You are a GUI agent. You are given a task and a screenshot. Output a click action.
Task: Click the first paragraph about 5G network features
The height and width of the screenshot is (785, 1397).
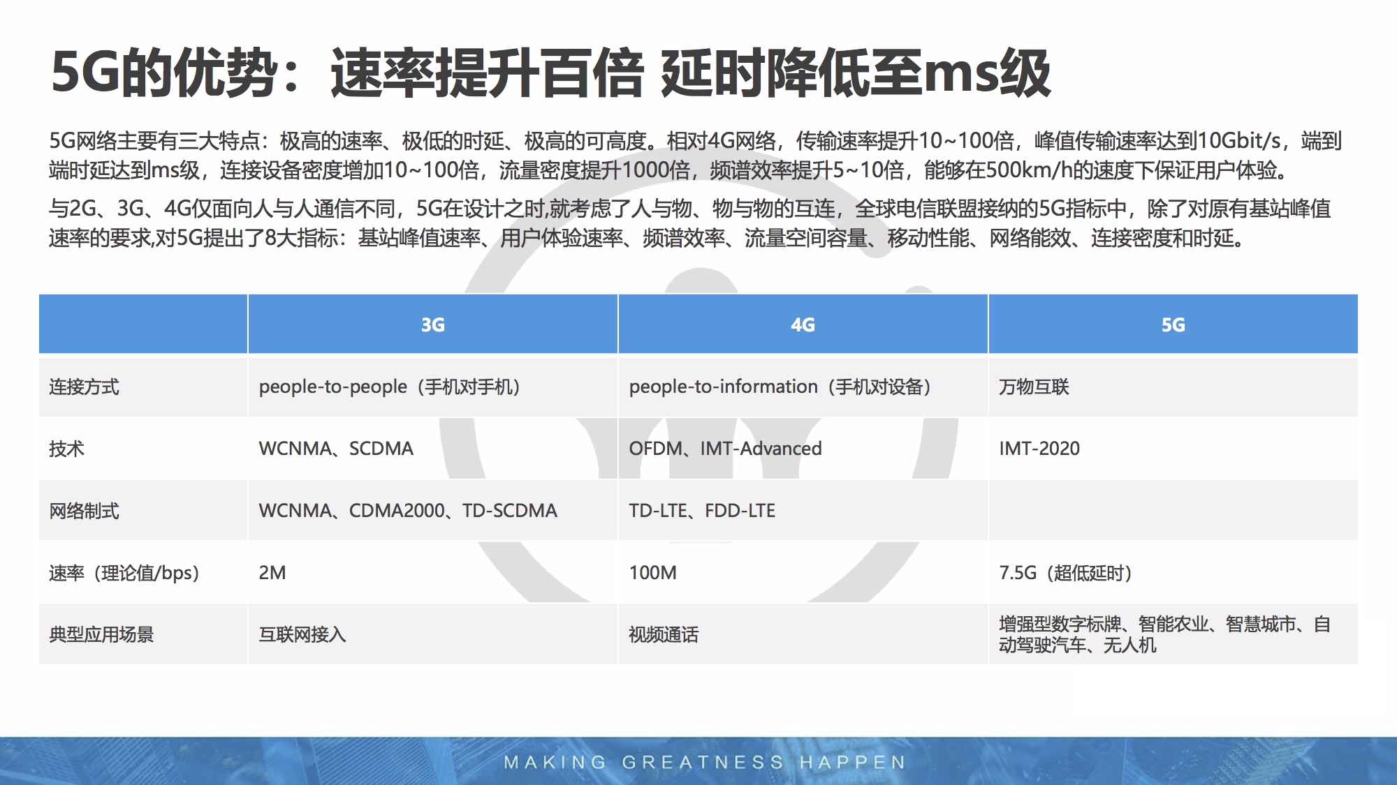point(695,156)
